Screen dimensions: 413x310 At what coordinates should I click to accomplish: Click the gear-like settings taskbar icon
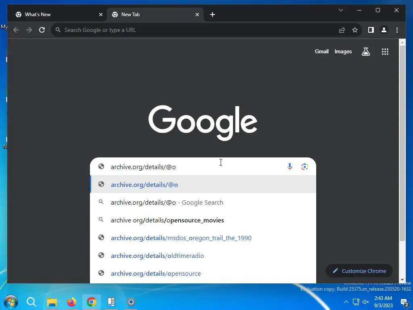click(x=131, y=302)
